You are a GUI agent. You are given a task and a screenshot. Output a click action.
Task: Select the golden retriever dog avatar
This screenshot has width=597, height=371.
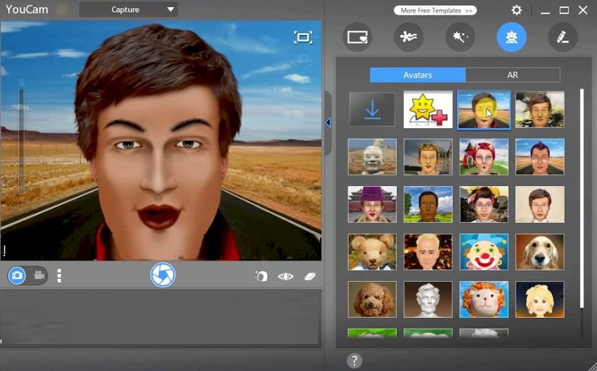(x=540, y=252)
